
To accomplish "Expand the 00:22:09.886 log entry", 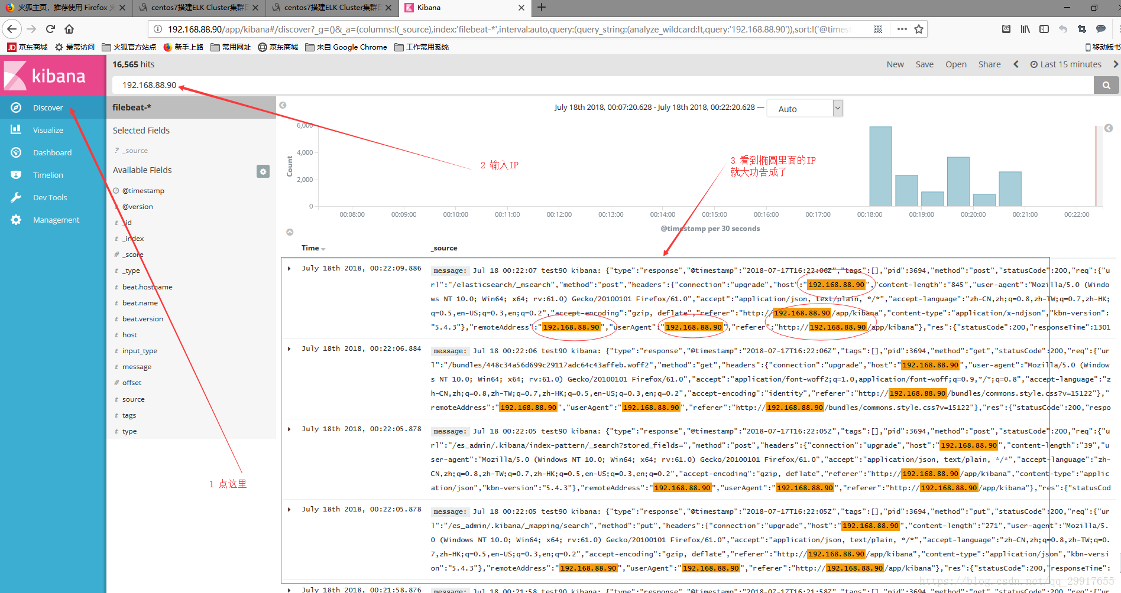I will (289, 269).
